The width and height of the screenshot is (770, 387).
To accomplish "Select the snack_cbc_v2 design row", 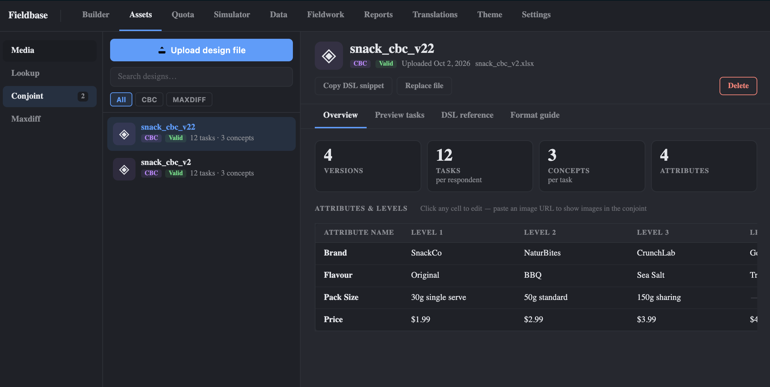I will 201,169.
